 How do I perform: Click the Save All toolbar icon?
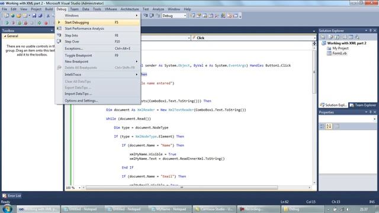click(40, 16)
